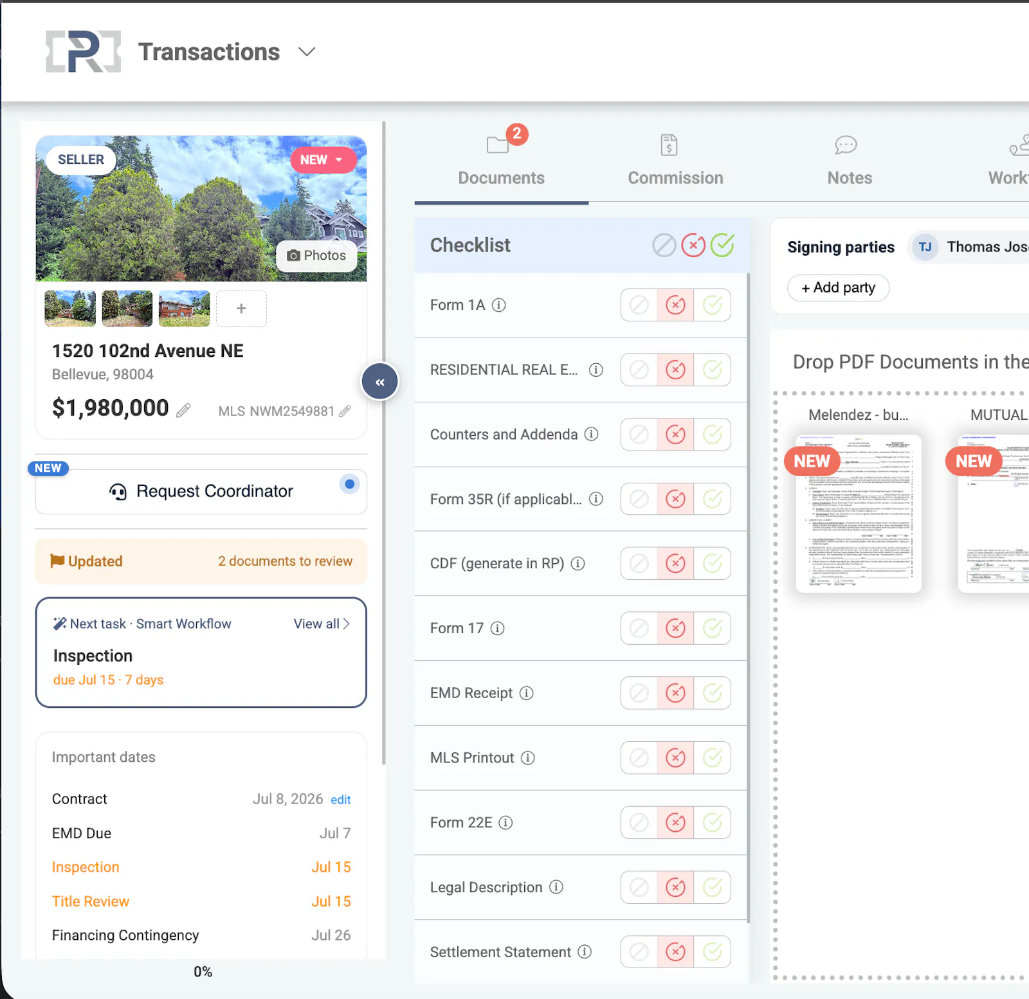
Task: Mark CDF (generate in RP) as complete
Action: (713, 564)
